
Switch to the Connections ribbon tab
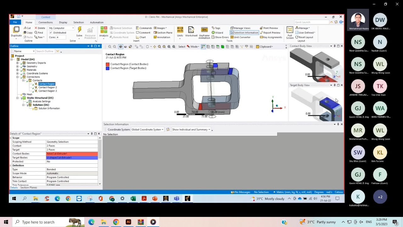point(46,22)
